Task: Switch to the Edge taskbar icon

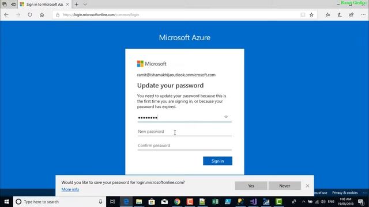Action: (126, 202)
